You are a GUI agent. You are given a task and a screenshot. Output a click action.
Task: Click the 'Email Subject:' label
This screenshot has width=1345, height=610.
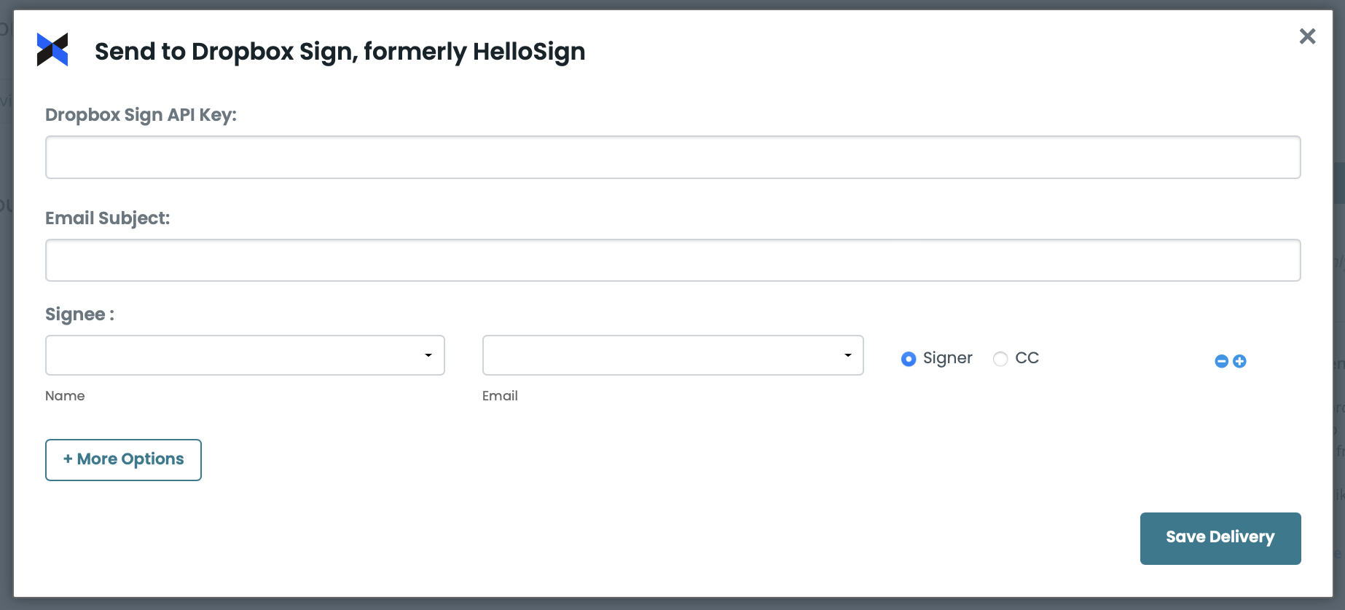pyautogui.click(x=107, y=218)
